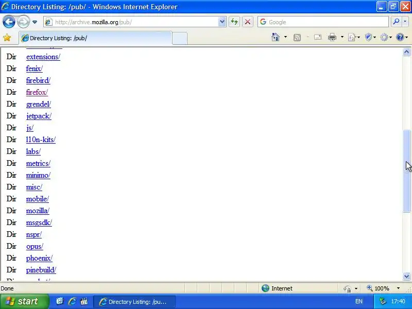Open the fenix/ directory link
This screenshot has width=412, height=309.
click(x=34, y=68)
